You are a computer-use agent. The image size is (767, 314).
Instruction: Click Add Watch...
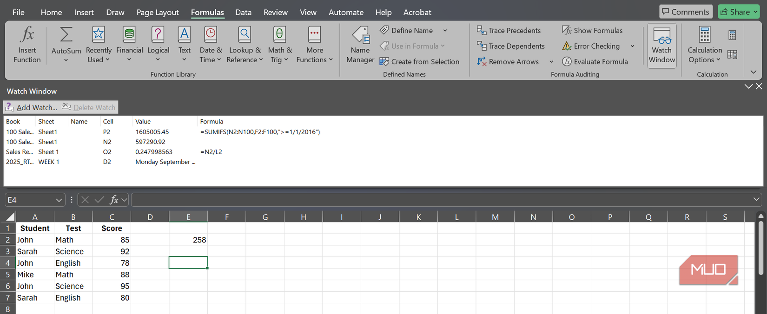pos(31,107)
